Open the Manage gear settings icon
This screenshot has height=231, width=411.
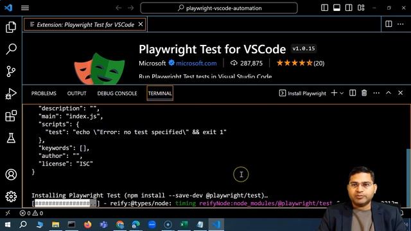coord(11,196)
